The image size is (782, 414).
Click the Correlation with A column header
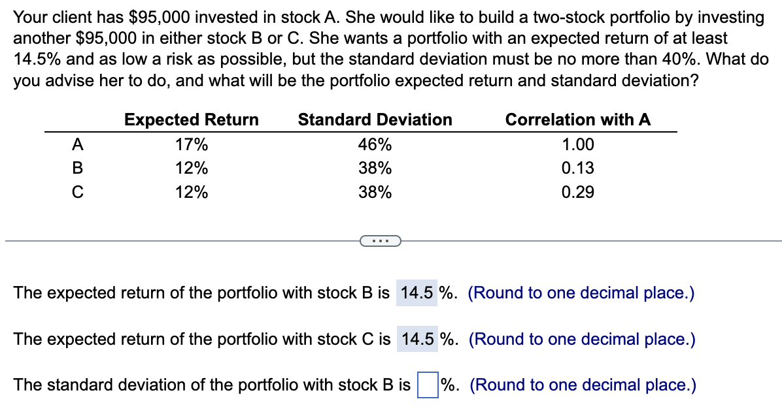pos(577,119)
